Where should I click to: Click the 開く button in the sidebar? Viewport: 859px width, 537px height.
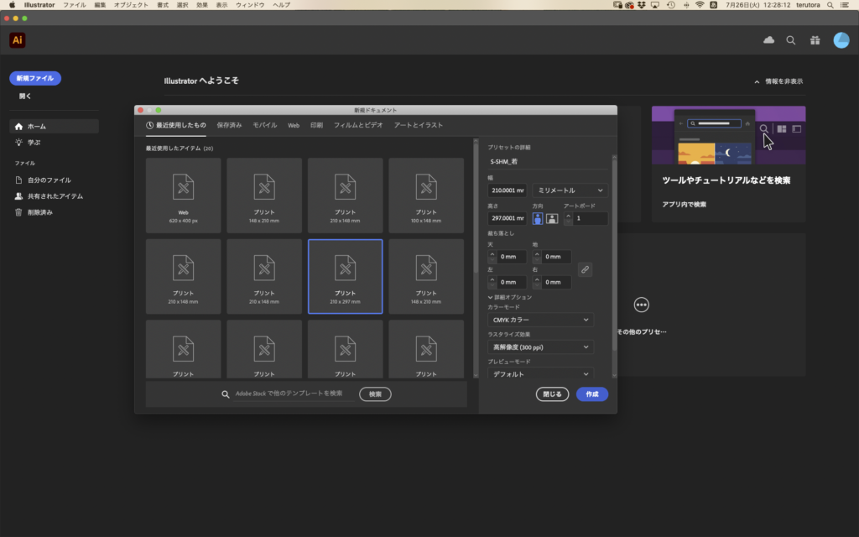coord(25,96)
